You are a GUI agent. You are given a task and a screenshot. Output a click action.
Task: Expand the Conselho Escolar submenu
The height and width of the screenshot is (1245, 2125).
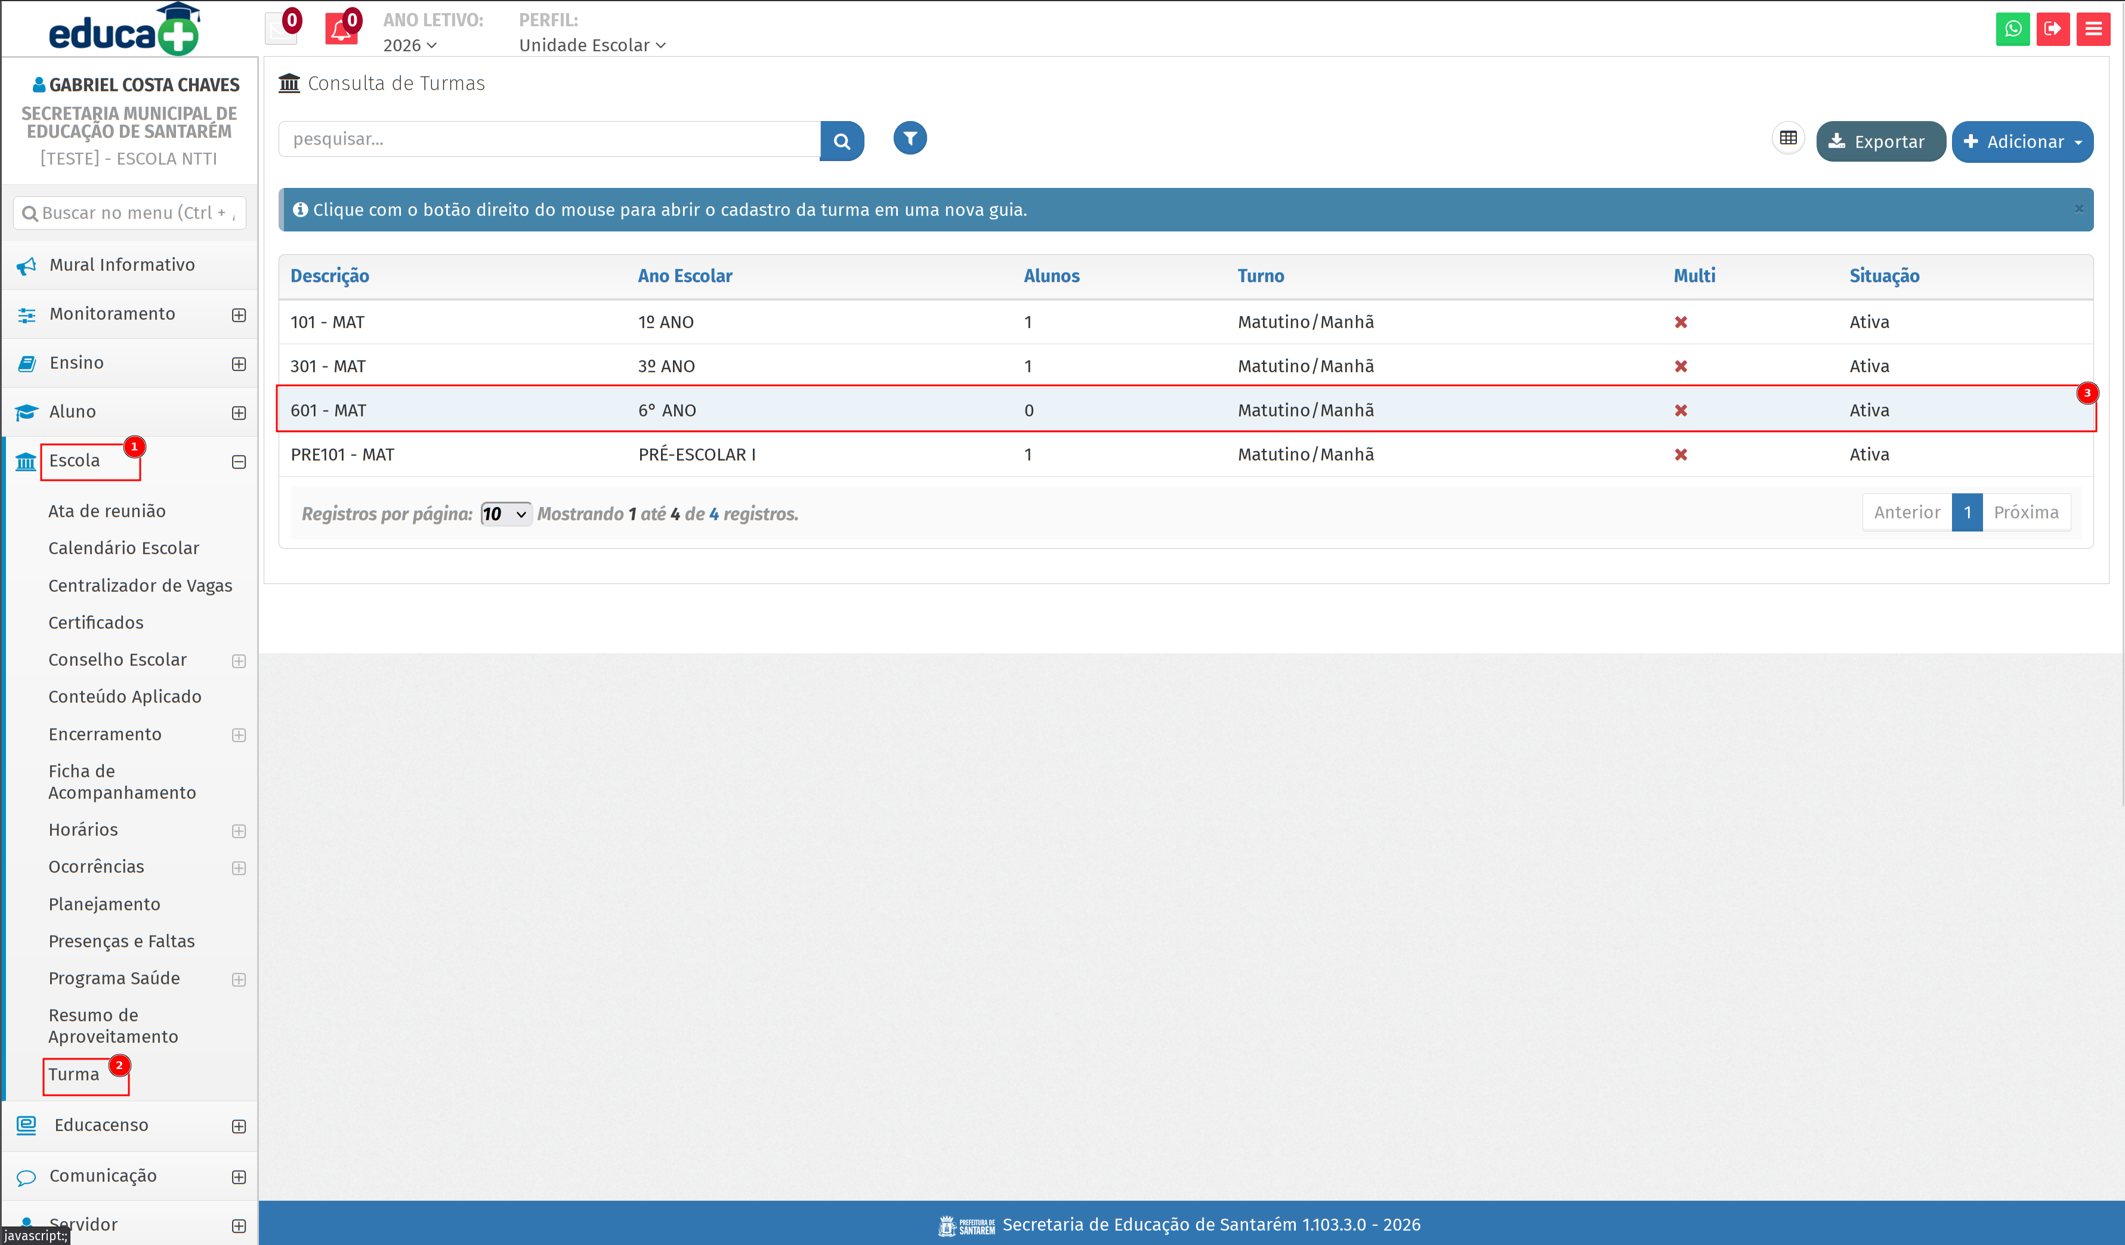[x=239, y=660]
